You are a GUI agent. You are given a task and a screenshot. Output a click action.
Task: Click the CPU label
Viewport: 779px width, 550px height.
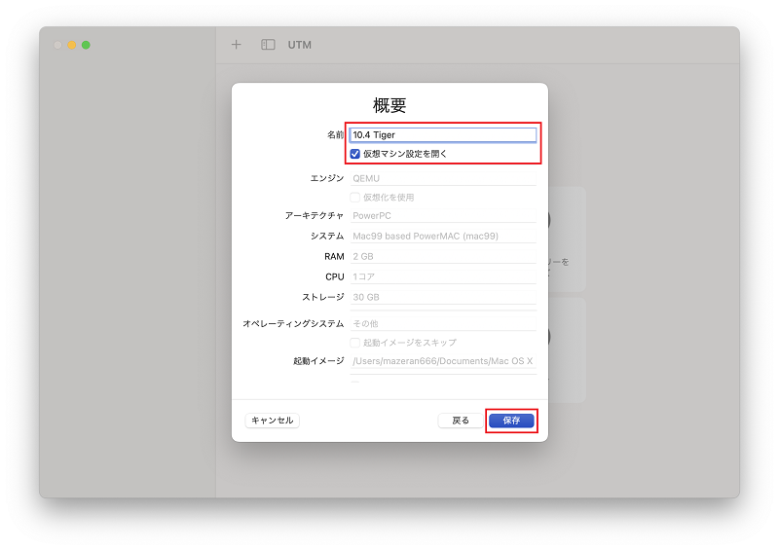pos(334,276)
